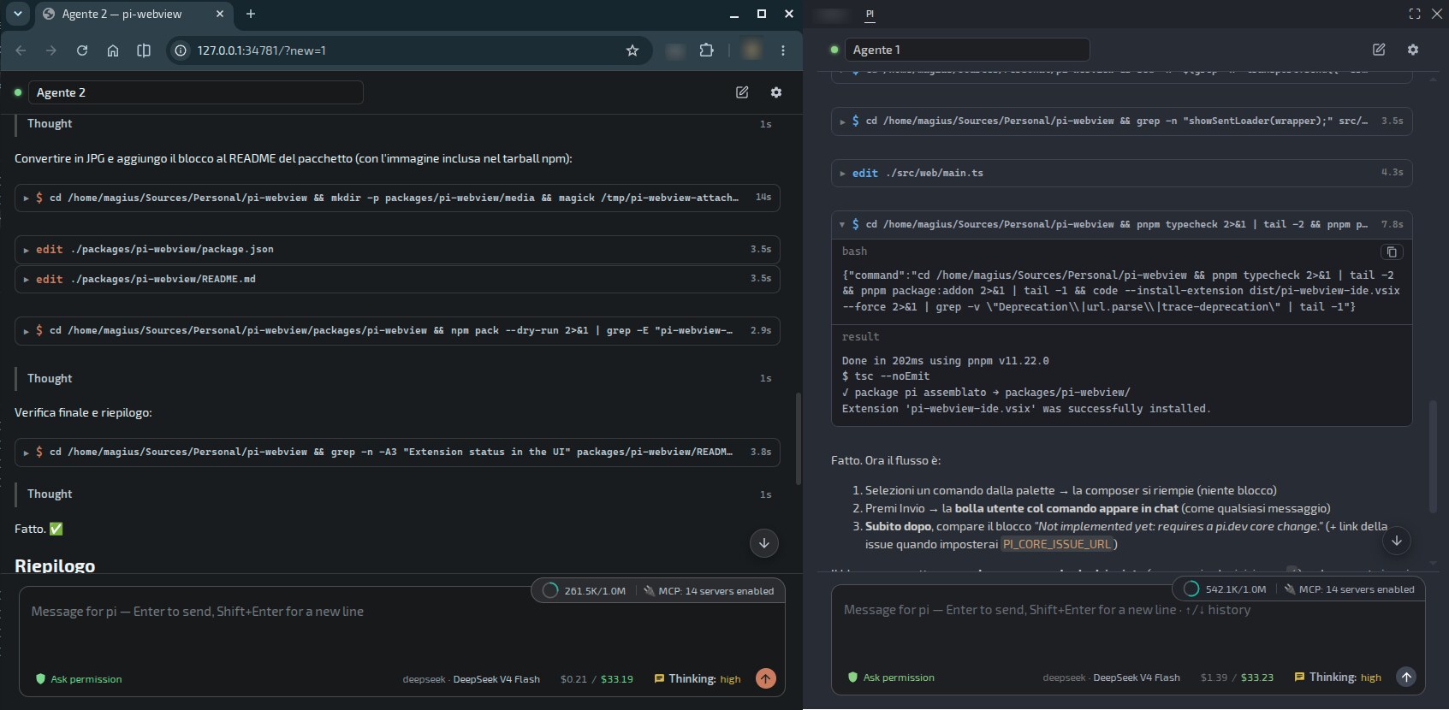View $0.21 / $33.19 cost in Agente 2
The image size is (1449, 710).
(x=597, y=679)
